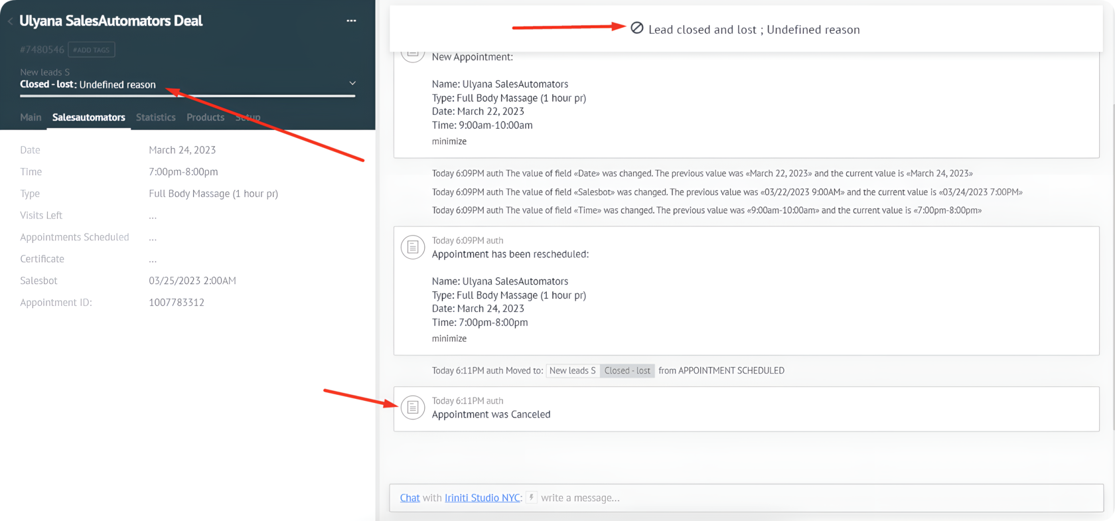
Task: Minimize the New Appointment note
Action: (x=449, y=141)
